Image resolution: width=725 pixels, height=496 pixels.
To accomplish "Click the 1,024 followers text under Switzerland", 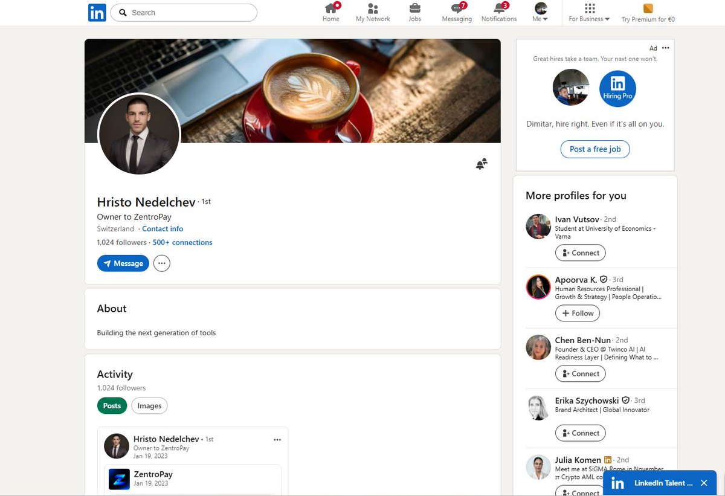I will click(121, 242).
